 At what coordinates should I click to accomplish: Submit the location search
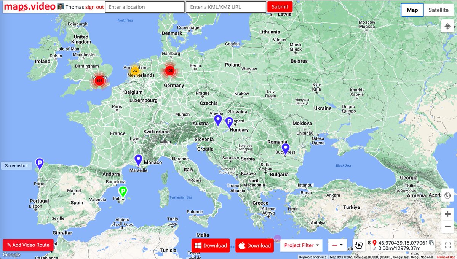pyautogui.click(x=280, y=7)
